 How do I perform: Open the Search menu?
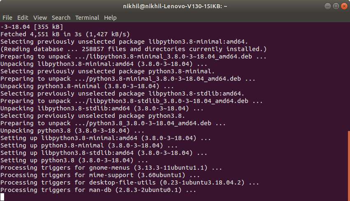tap(61, 18)
